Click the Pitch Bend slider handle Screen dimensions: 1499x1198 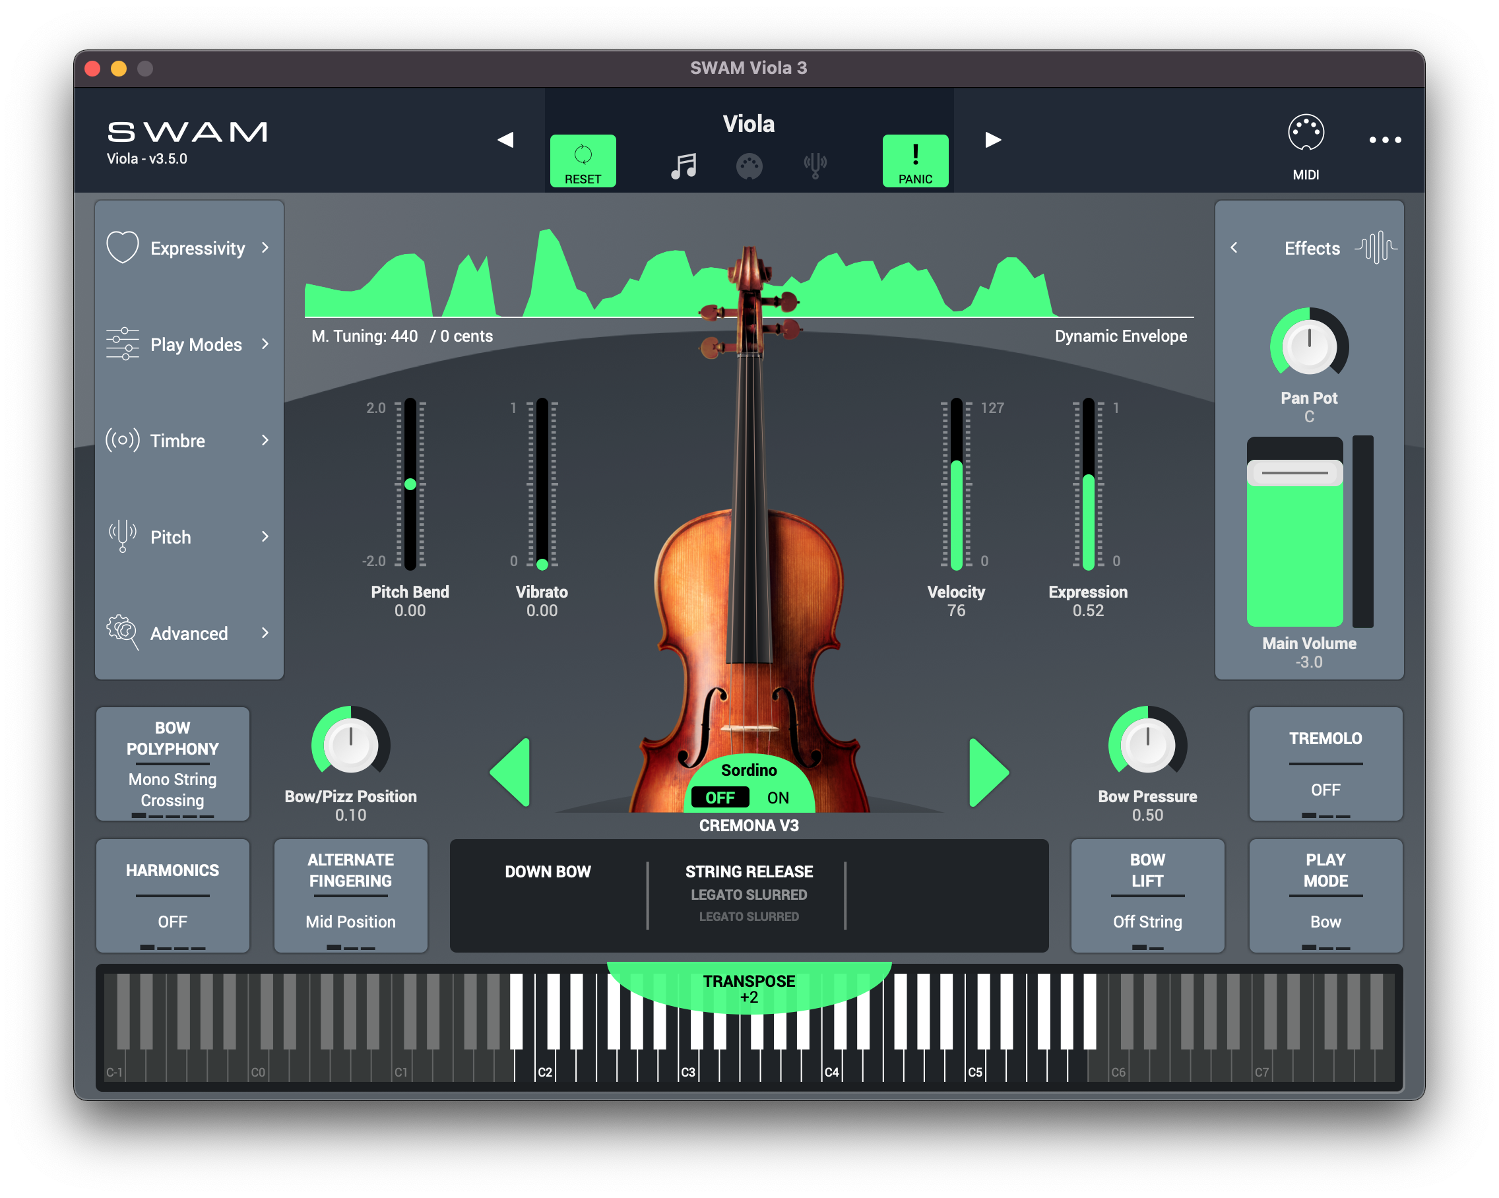[x=410, y=484]
